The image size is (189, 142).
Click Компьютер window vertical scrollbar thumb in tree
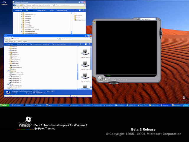78,72
